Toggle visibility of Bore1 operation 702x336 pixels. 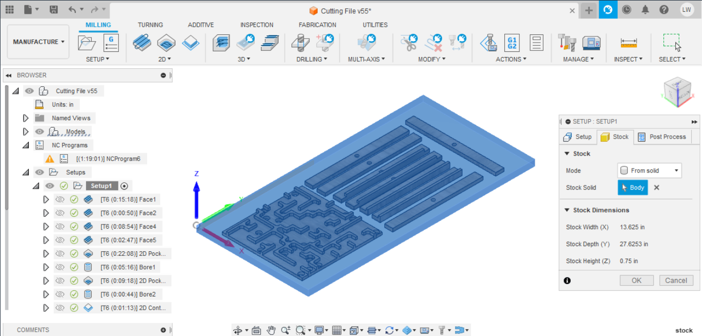(60, 267)
